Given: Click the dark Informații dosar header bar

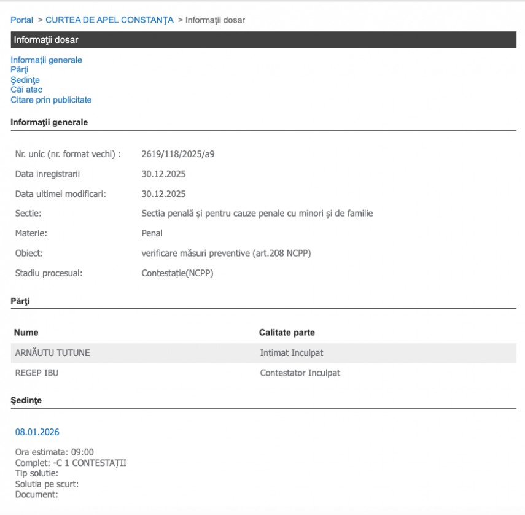Looking at the screenshot, I should tap(262, 40).
